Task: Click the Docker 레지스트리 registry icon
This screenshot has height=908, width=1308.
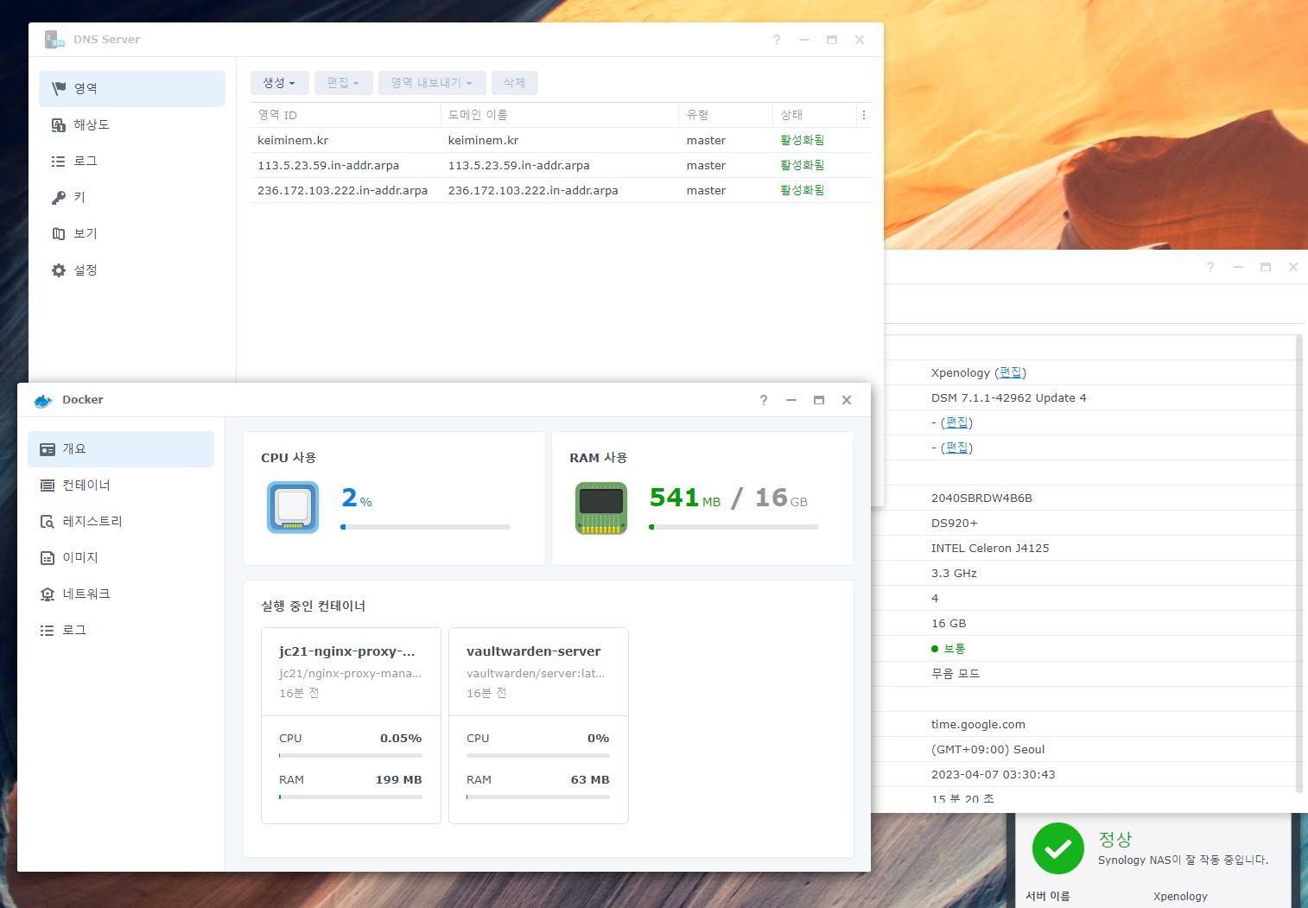Action: 48,522
